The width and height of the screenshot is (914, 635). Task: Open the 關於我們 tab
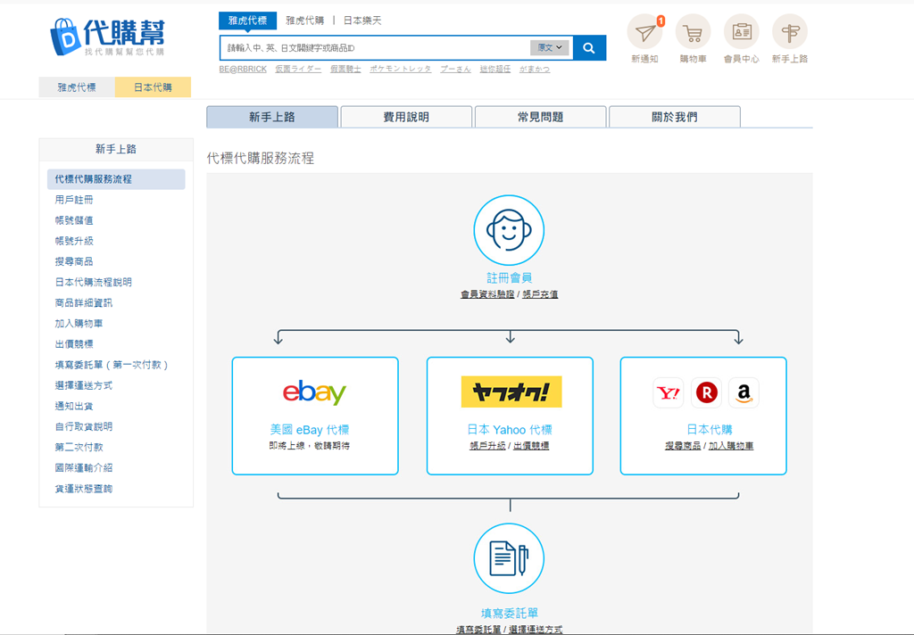(x=675, y=117)
